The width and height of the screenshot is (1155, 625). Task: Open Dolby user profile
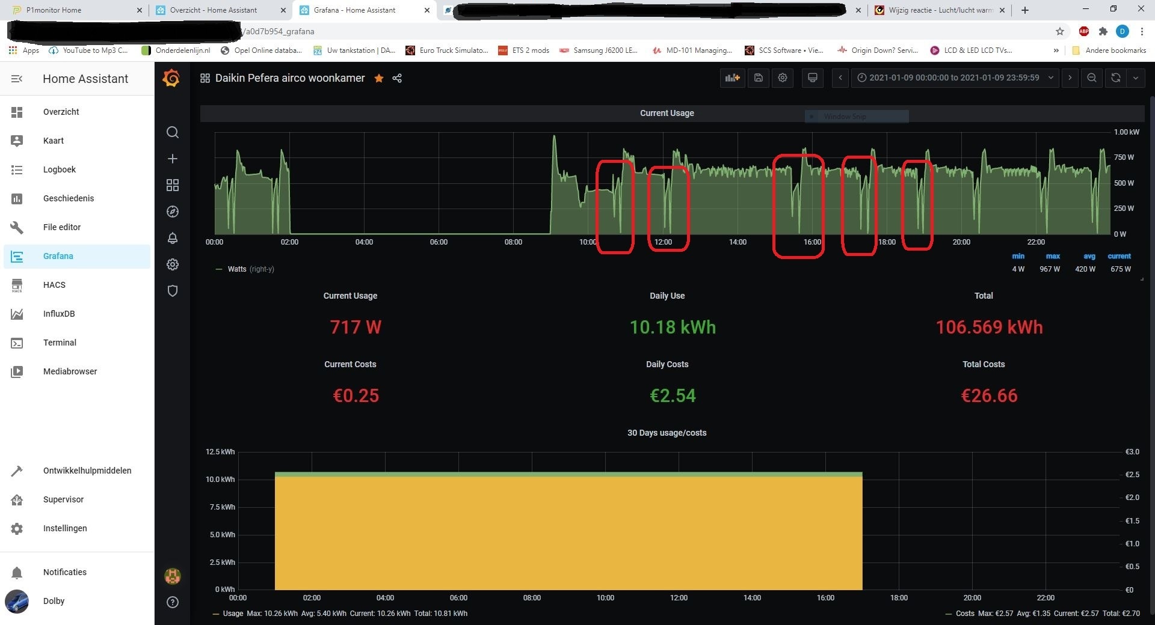[x=77, y=601]
